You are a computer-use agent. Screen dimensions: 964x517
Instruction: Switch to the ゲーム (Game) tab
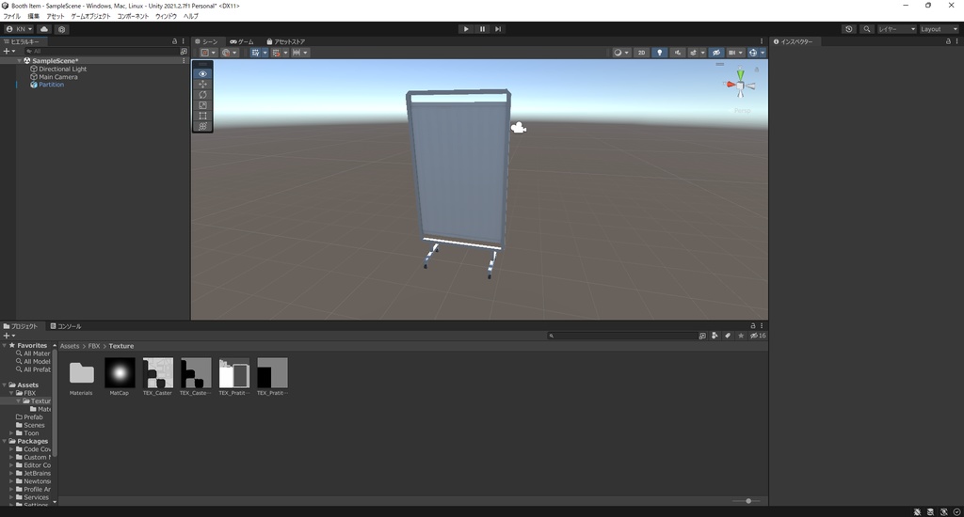pyautogui.click(x=242, y=41)
